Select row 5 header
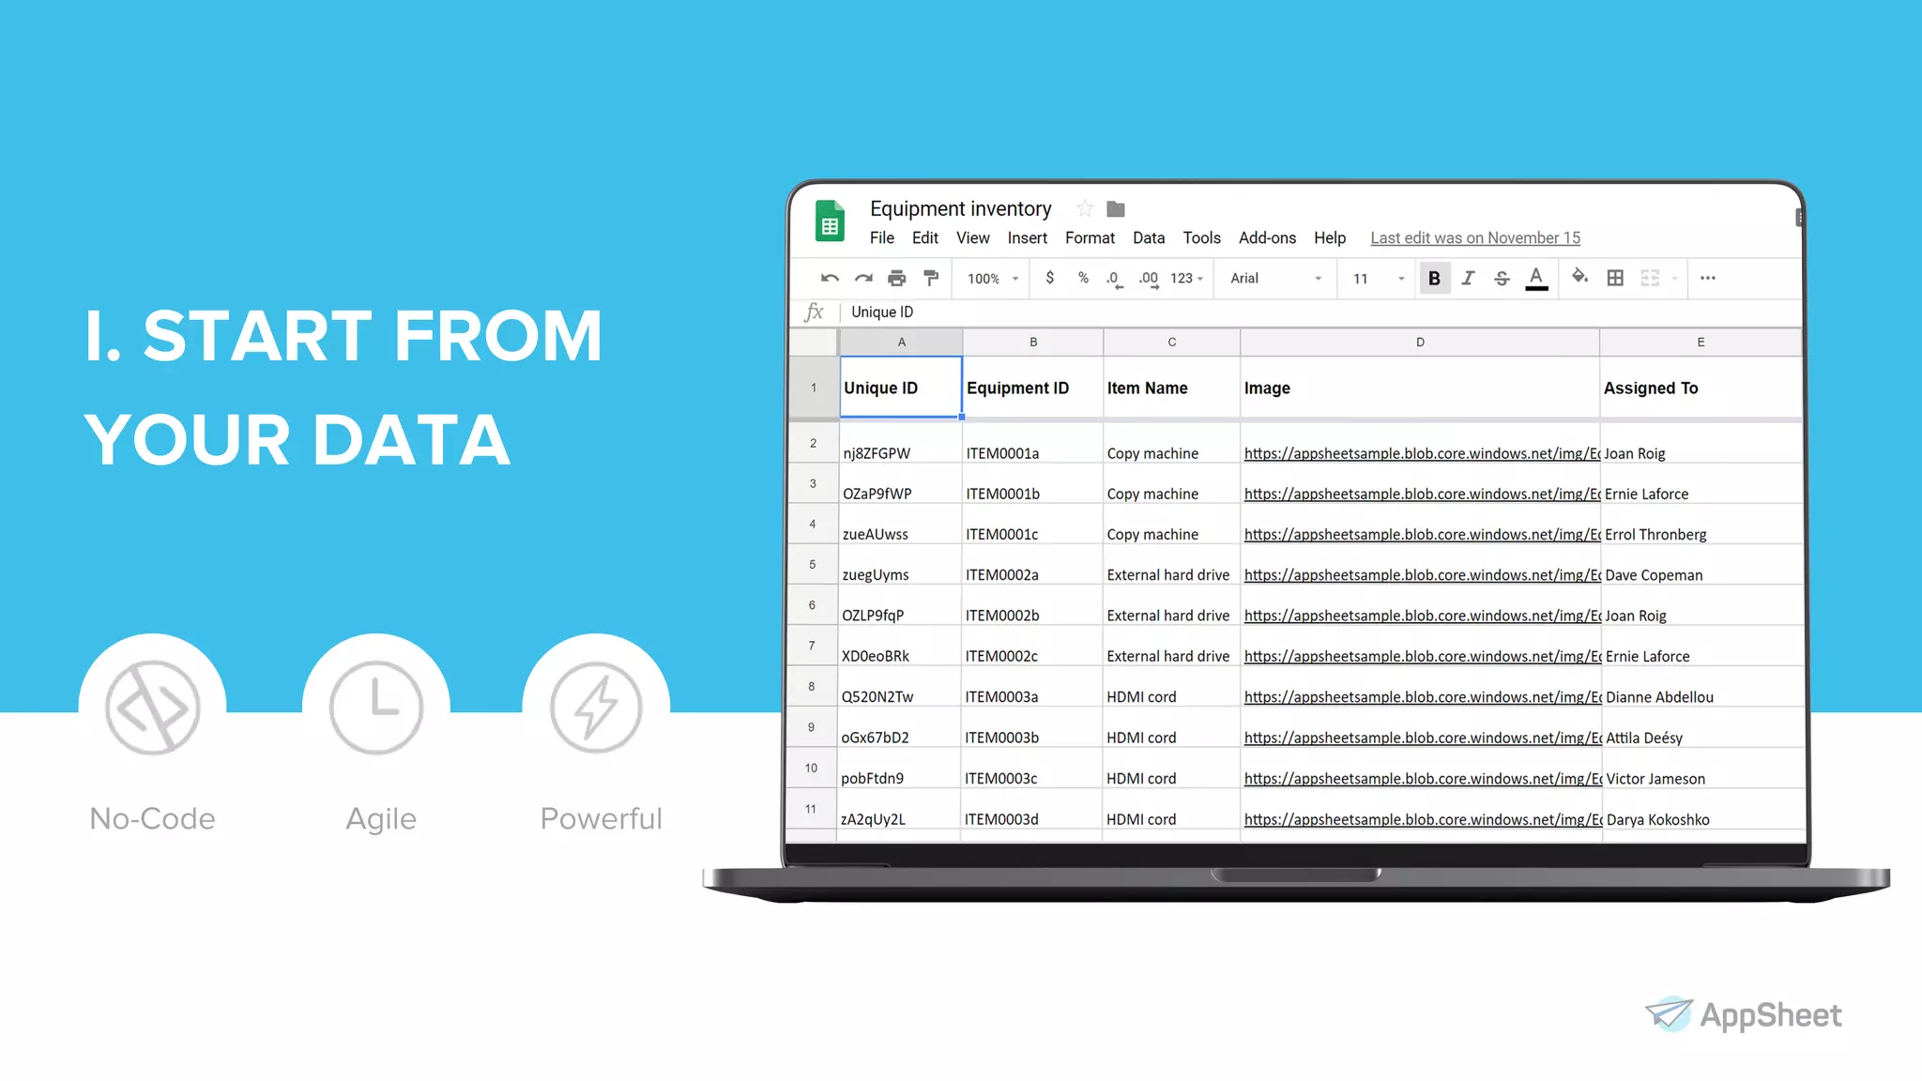Screen dimensions: 1922x1081 [x=813, y=565]
